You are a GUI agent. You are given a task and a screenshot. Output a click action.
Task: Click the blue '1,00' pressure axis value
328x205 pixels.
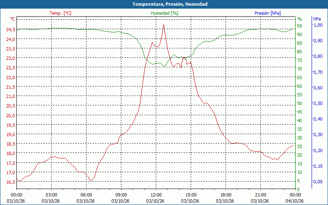coord(318,25)
